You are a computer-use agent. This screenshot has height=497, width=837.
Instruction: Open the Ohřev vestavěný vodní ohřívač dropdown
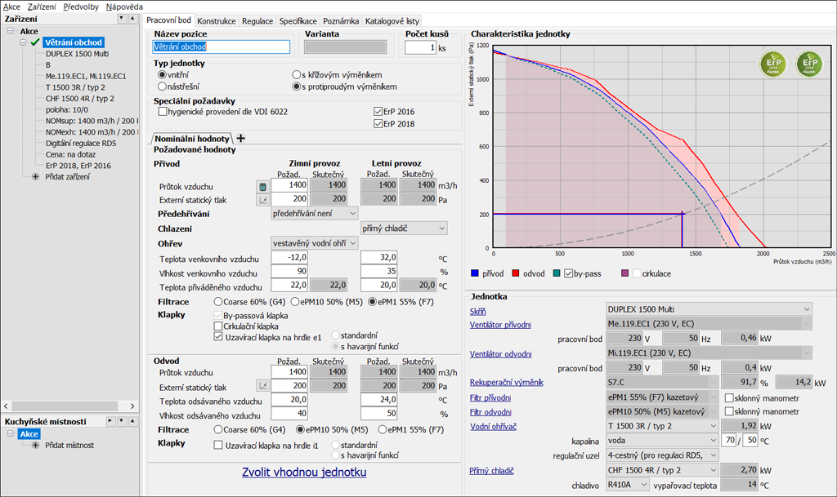pyautogui.click(x=315, y=243)
